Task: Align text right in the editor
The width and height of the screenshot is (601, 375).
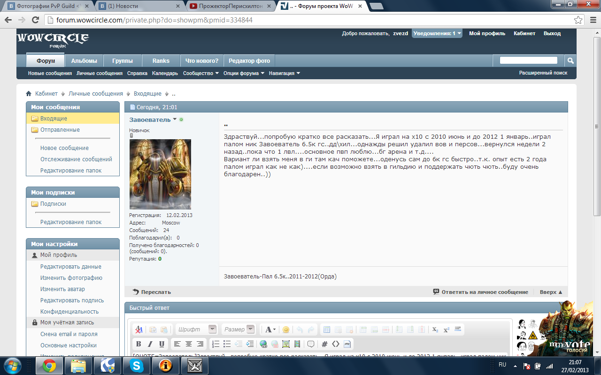Action: point(200,344)
